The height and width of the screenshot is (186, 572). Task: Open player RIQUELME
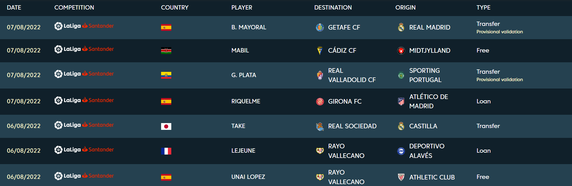[246, 101]
